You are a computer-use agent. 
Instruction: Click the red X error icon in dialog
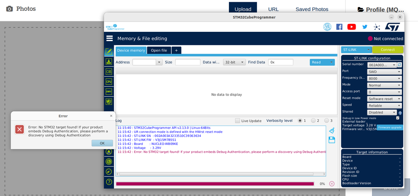pyautogui.click(x=20, y=129)
